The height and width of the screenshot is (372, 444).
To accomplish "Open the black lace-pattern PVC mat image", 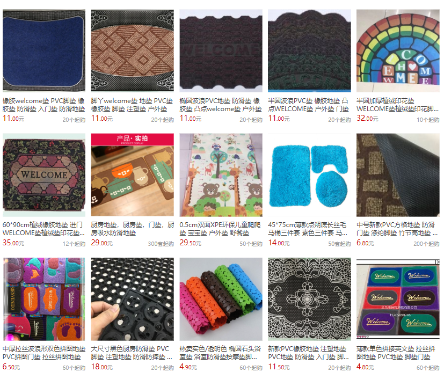I will coord(309,299).
